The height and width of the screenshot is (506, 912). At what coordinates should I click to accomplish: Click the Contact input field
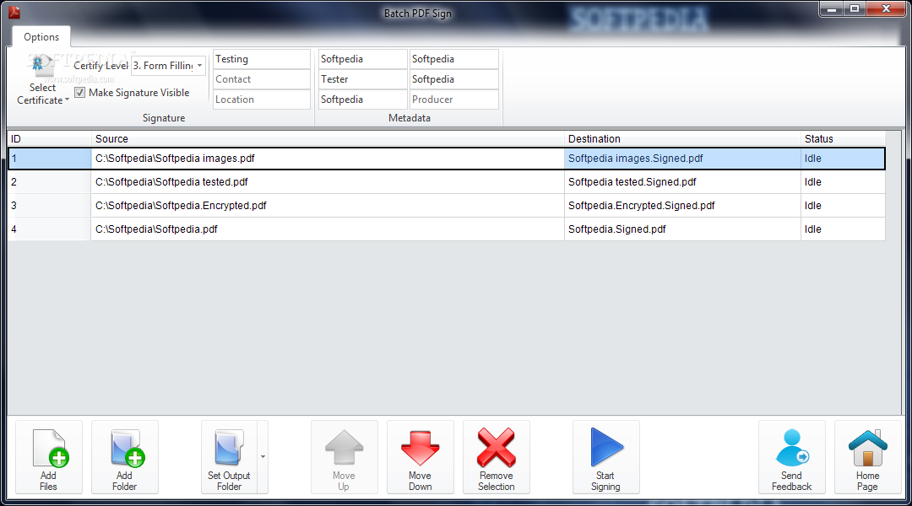pos(262,79)
